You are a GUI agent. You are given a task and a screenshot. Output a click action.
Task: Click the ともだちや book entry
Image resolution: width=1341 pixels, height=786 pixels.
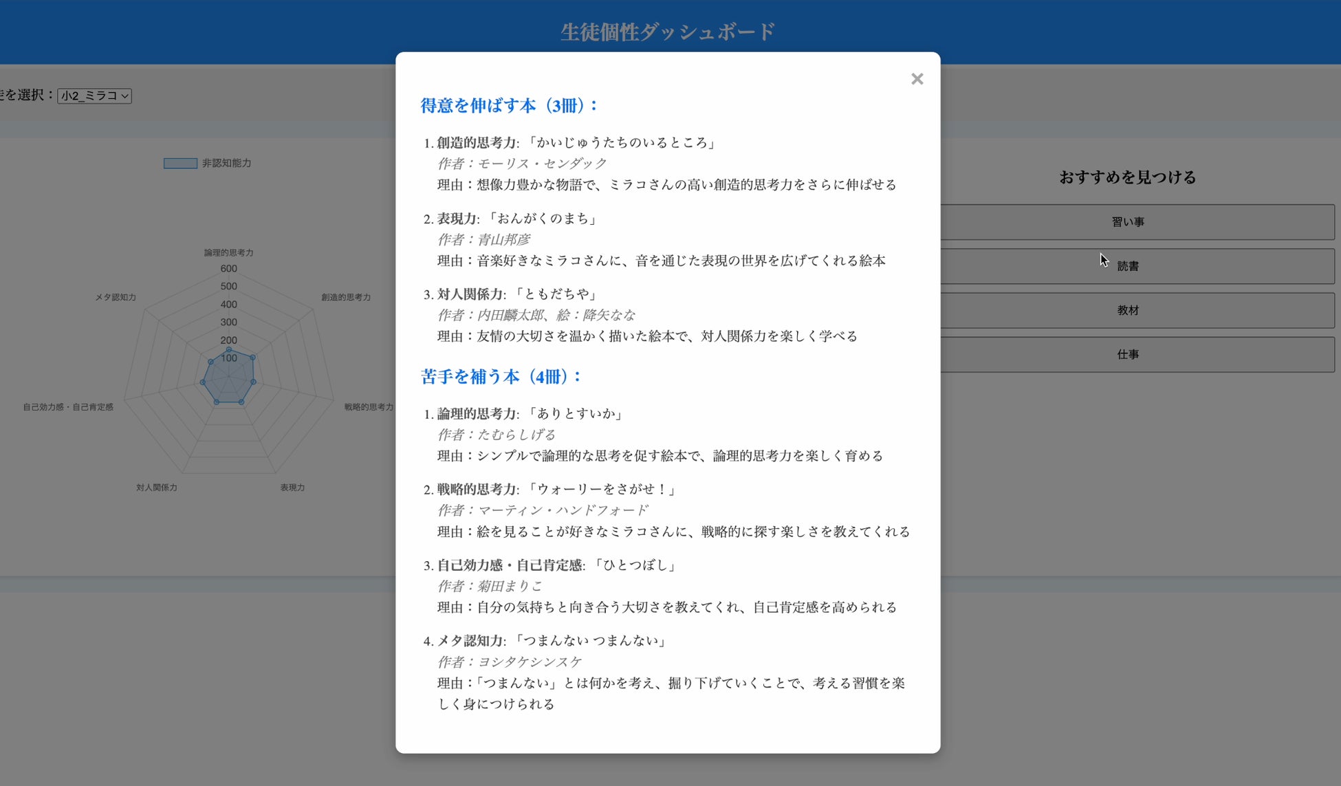[556, 294]
